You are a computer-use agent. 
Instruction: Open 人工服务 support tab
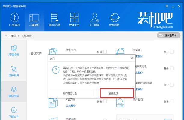click(94, 20)
